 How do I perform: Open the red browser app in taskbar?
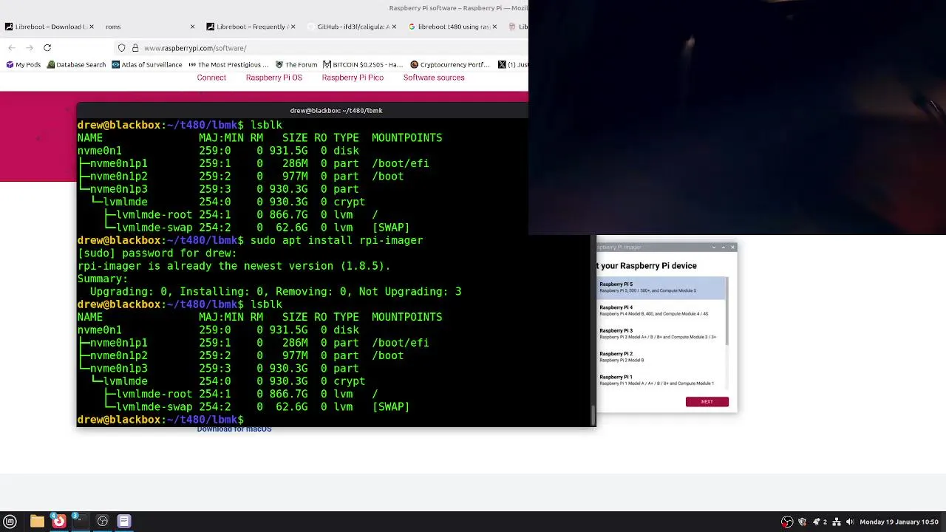click(58, 522)
